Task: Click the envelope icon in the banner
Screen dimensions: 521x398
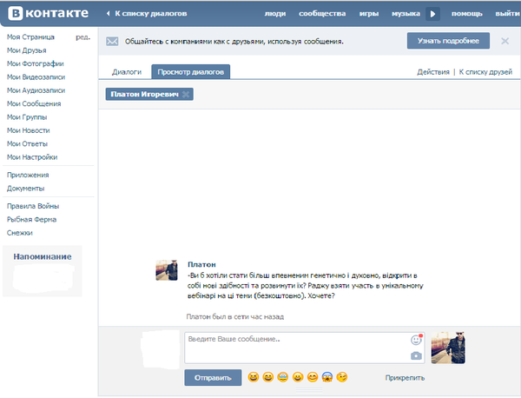Action: (x=112, y=41)
